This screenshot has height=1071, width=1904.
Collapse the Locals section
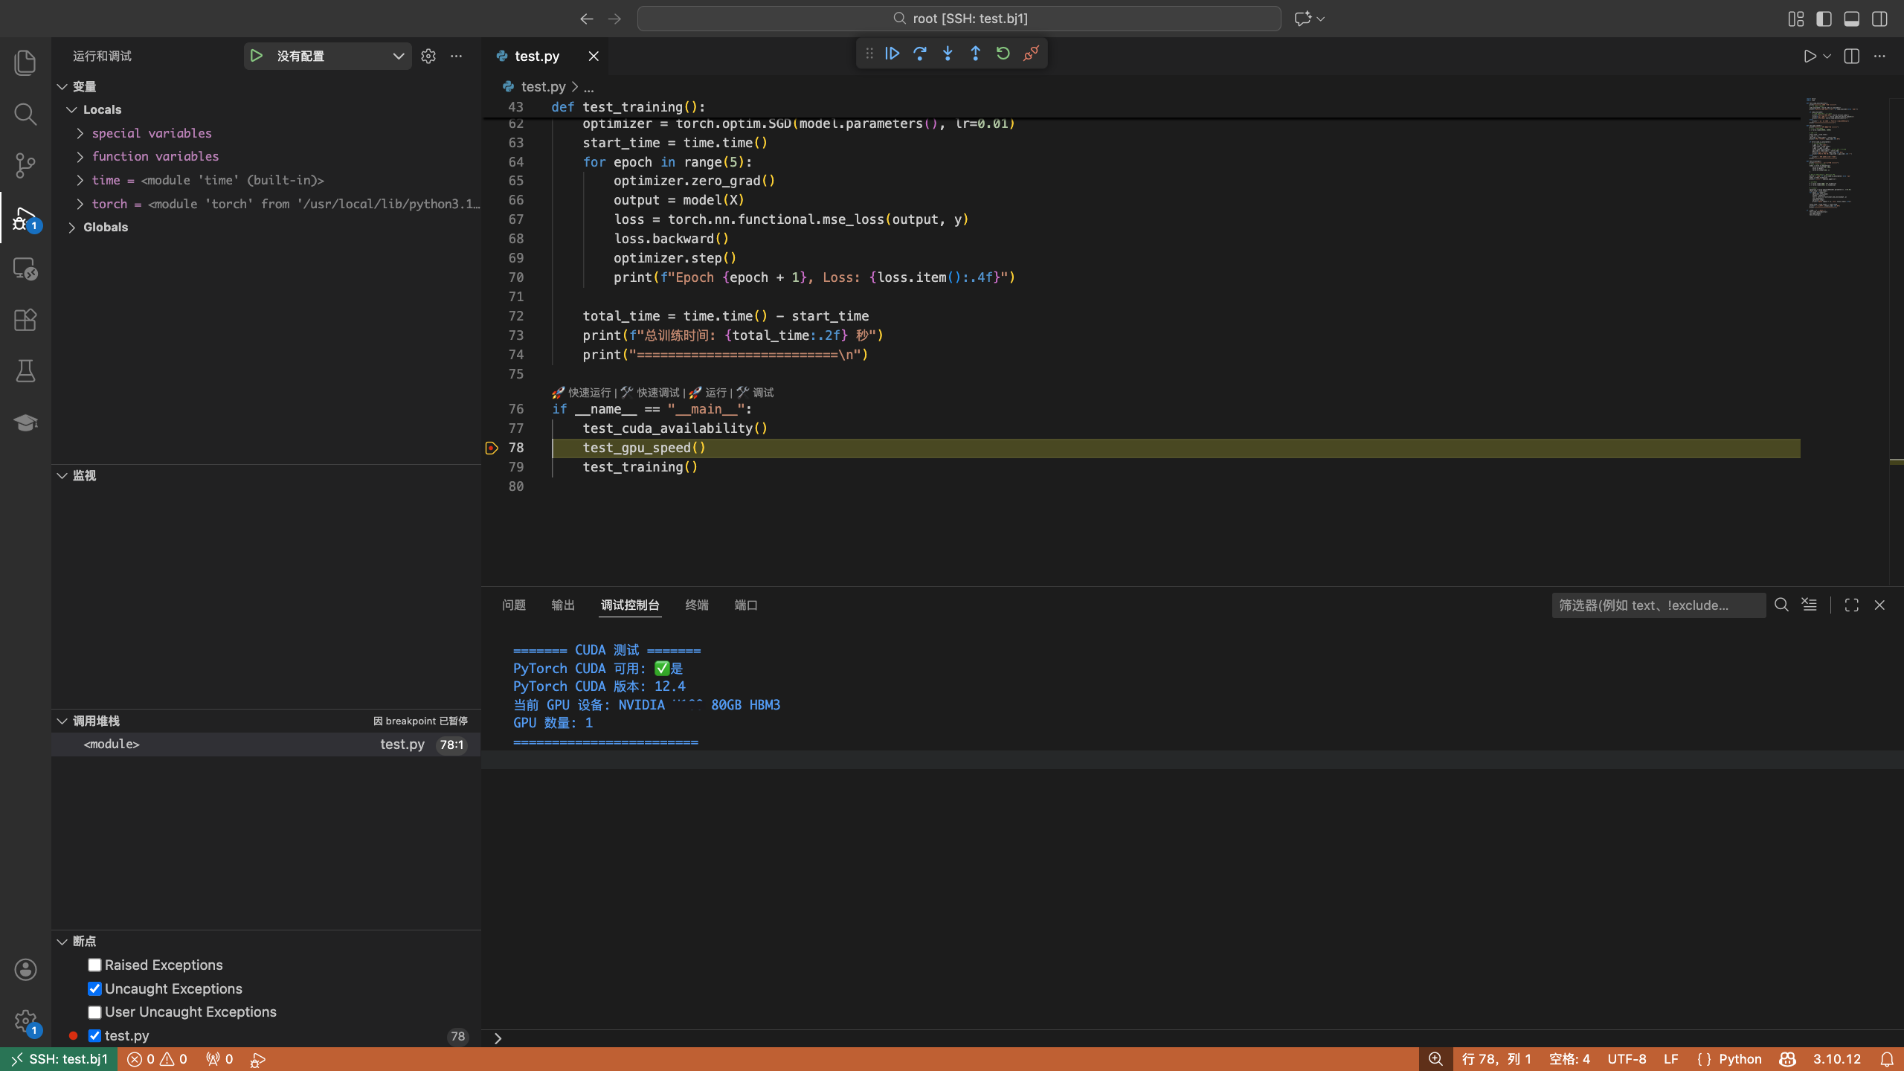[x=72, y=109]
